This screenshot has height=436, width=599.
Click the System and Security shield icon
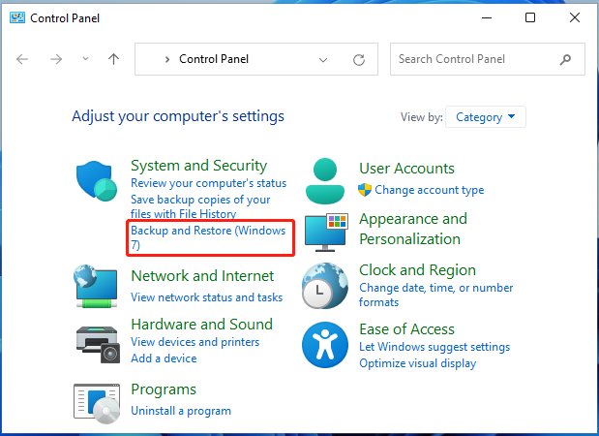tap(96, 181)
